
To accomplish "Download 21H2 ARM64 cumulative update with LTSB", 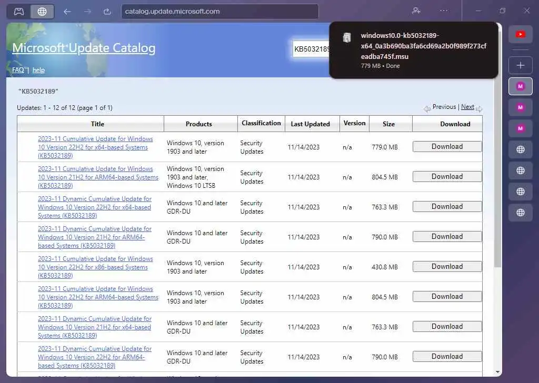I will [447, 177].
